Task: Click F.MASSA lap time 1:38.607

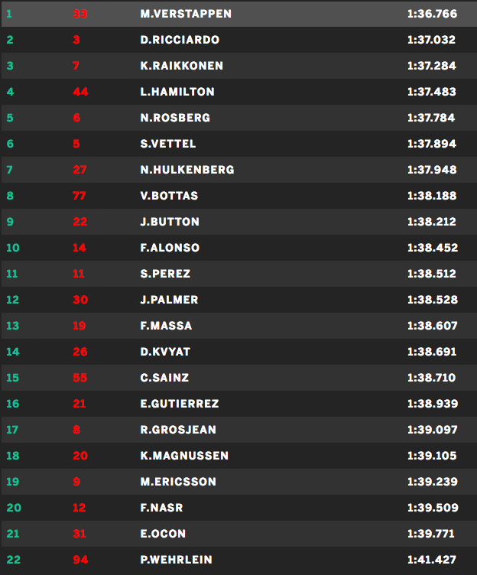Action: pyautogui.click(x=432, y=326)
